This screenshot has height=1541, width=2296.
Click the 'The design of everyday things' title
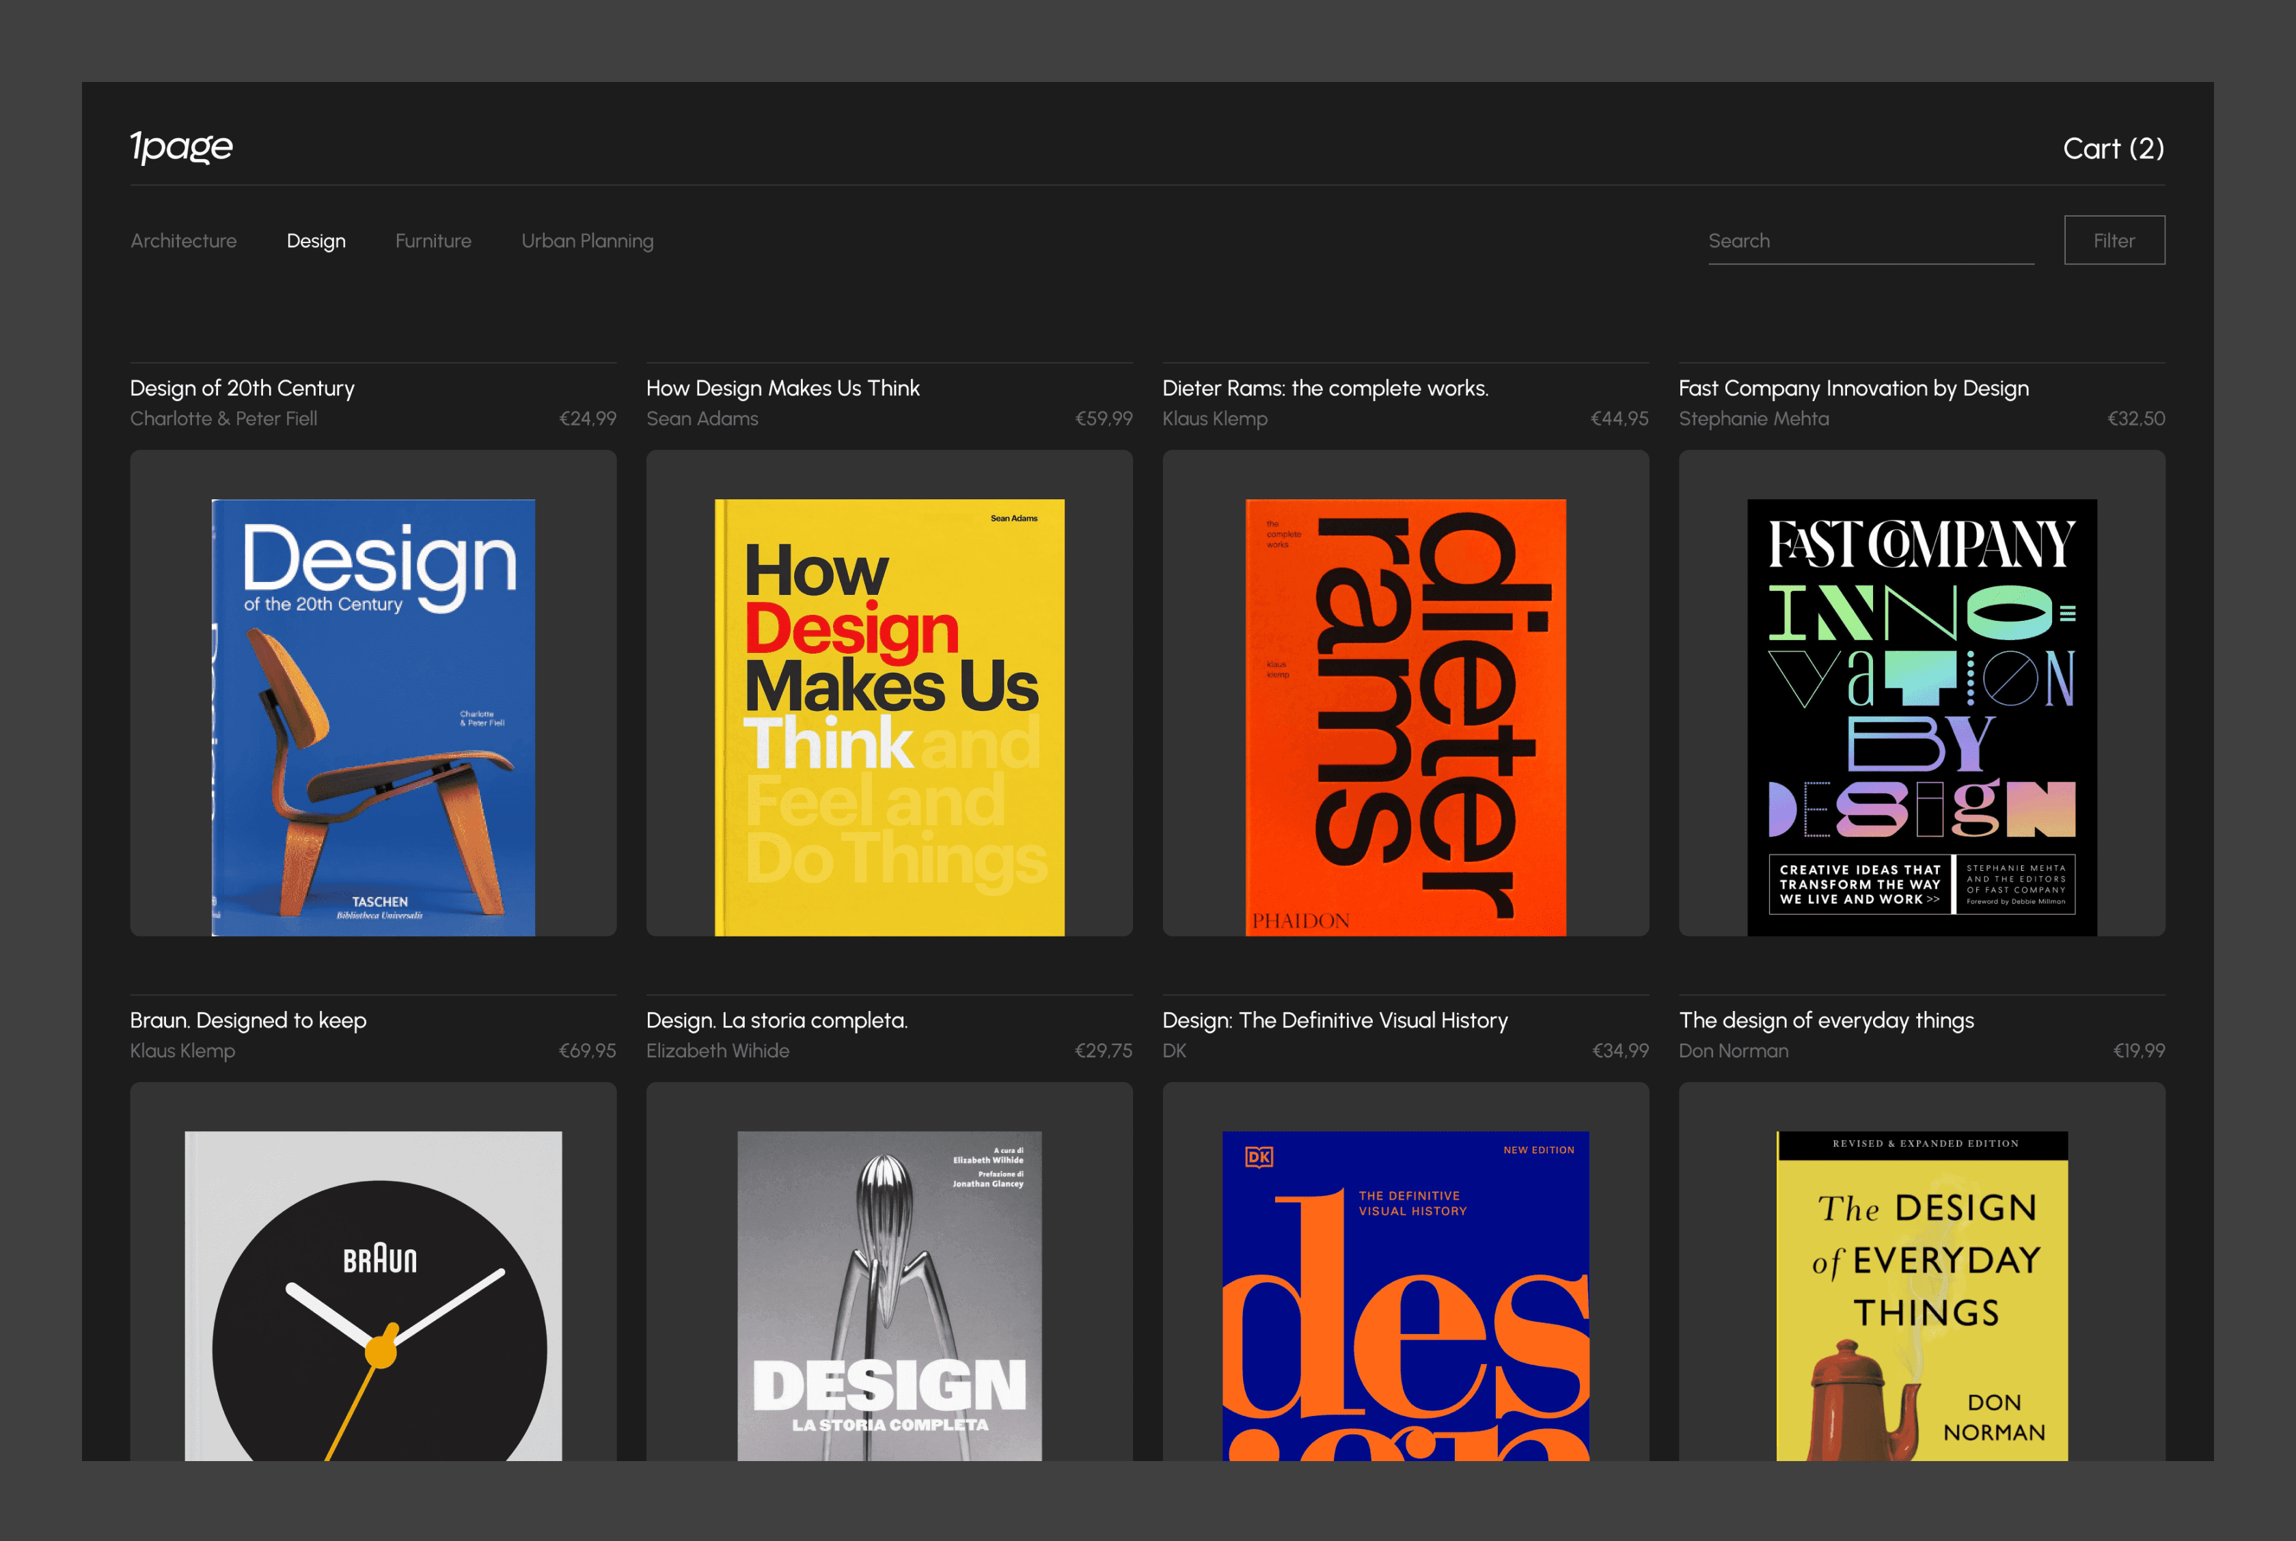coord(1825,1020)
